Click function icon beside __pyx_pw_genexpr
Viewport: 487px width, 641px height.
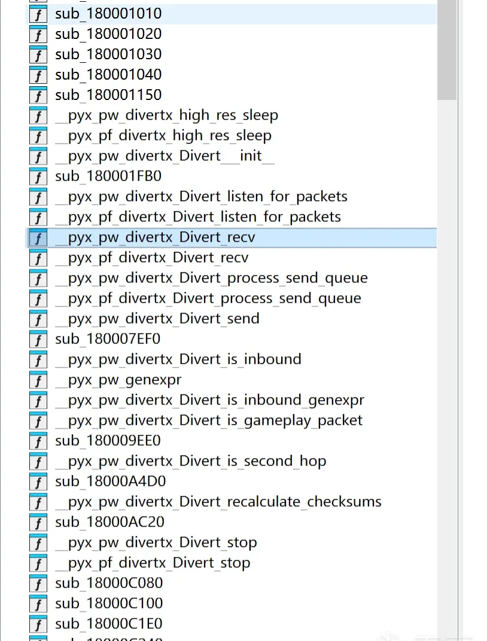coord(38,380)
